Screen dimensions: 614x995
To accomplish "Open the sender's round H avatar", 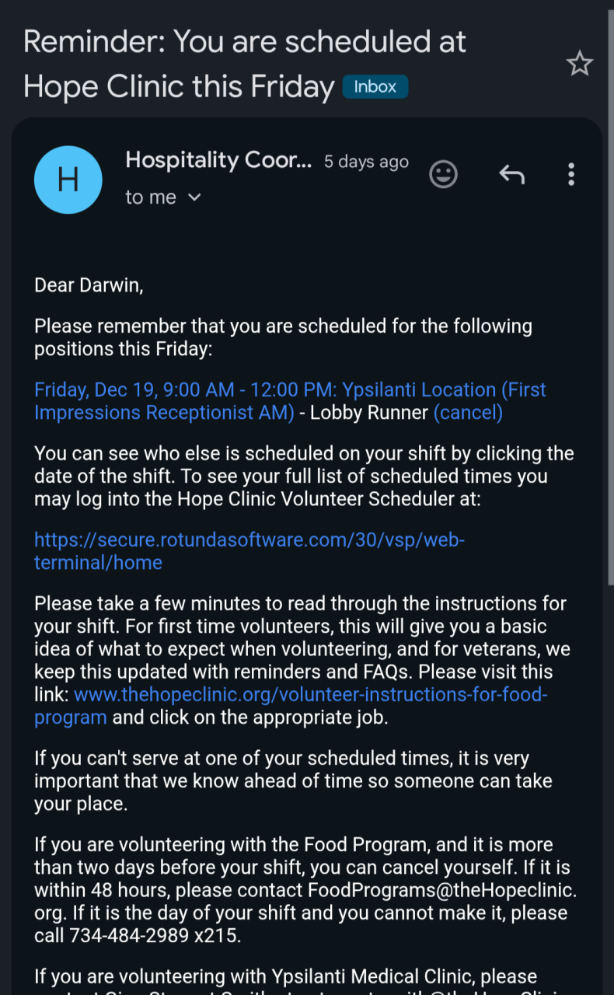I will (68, 180).
